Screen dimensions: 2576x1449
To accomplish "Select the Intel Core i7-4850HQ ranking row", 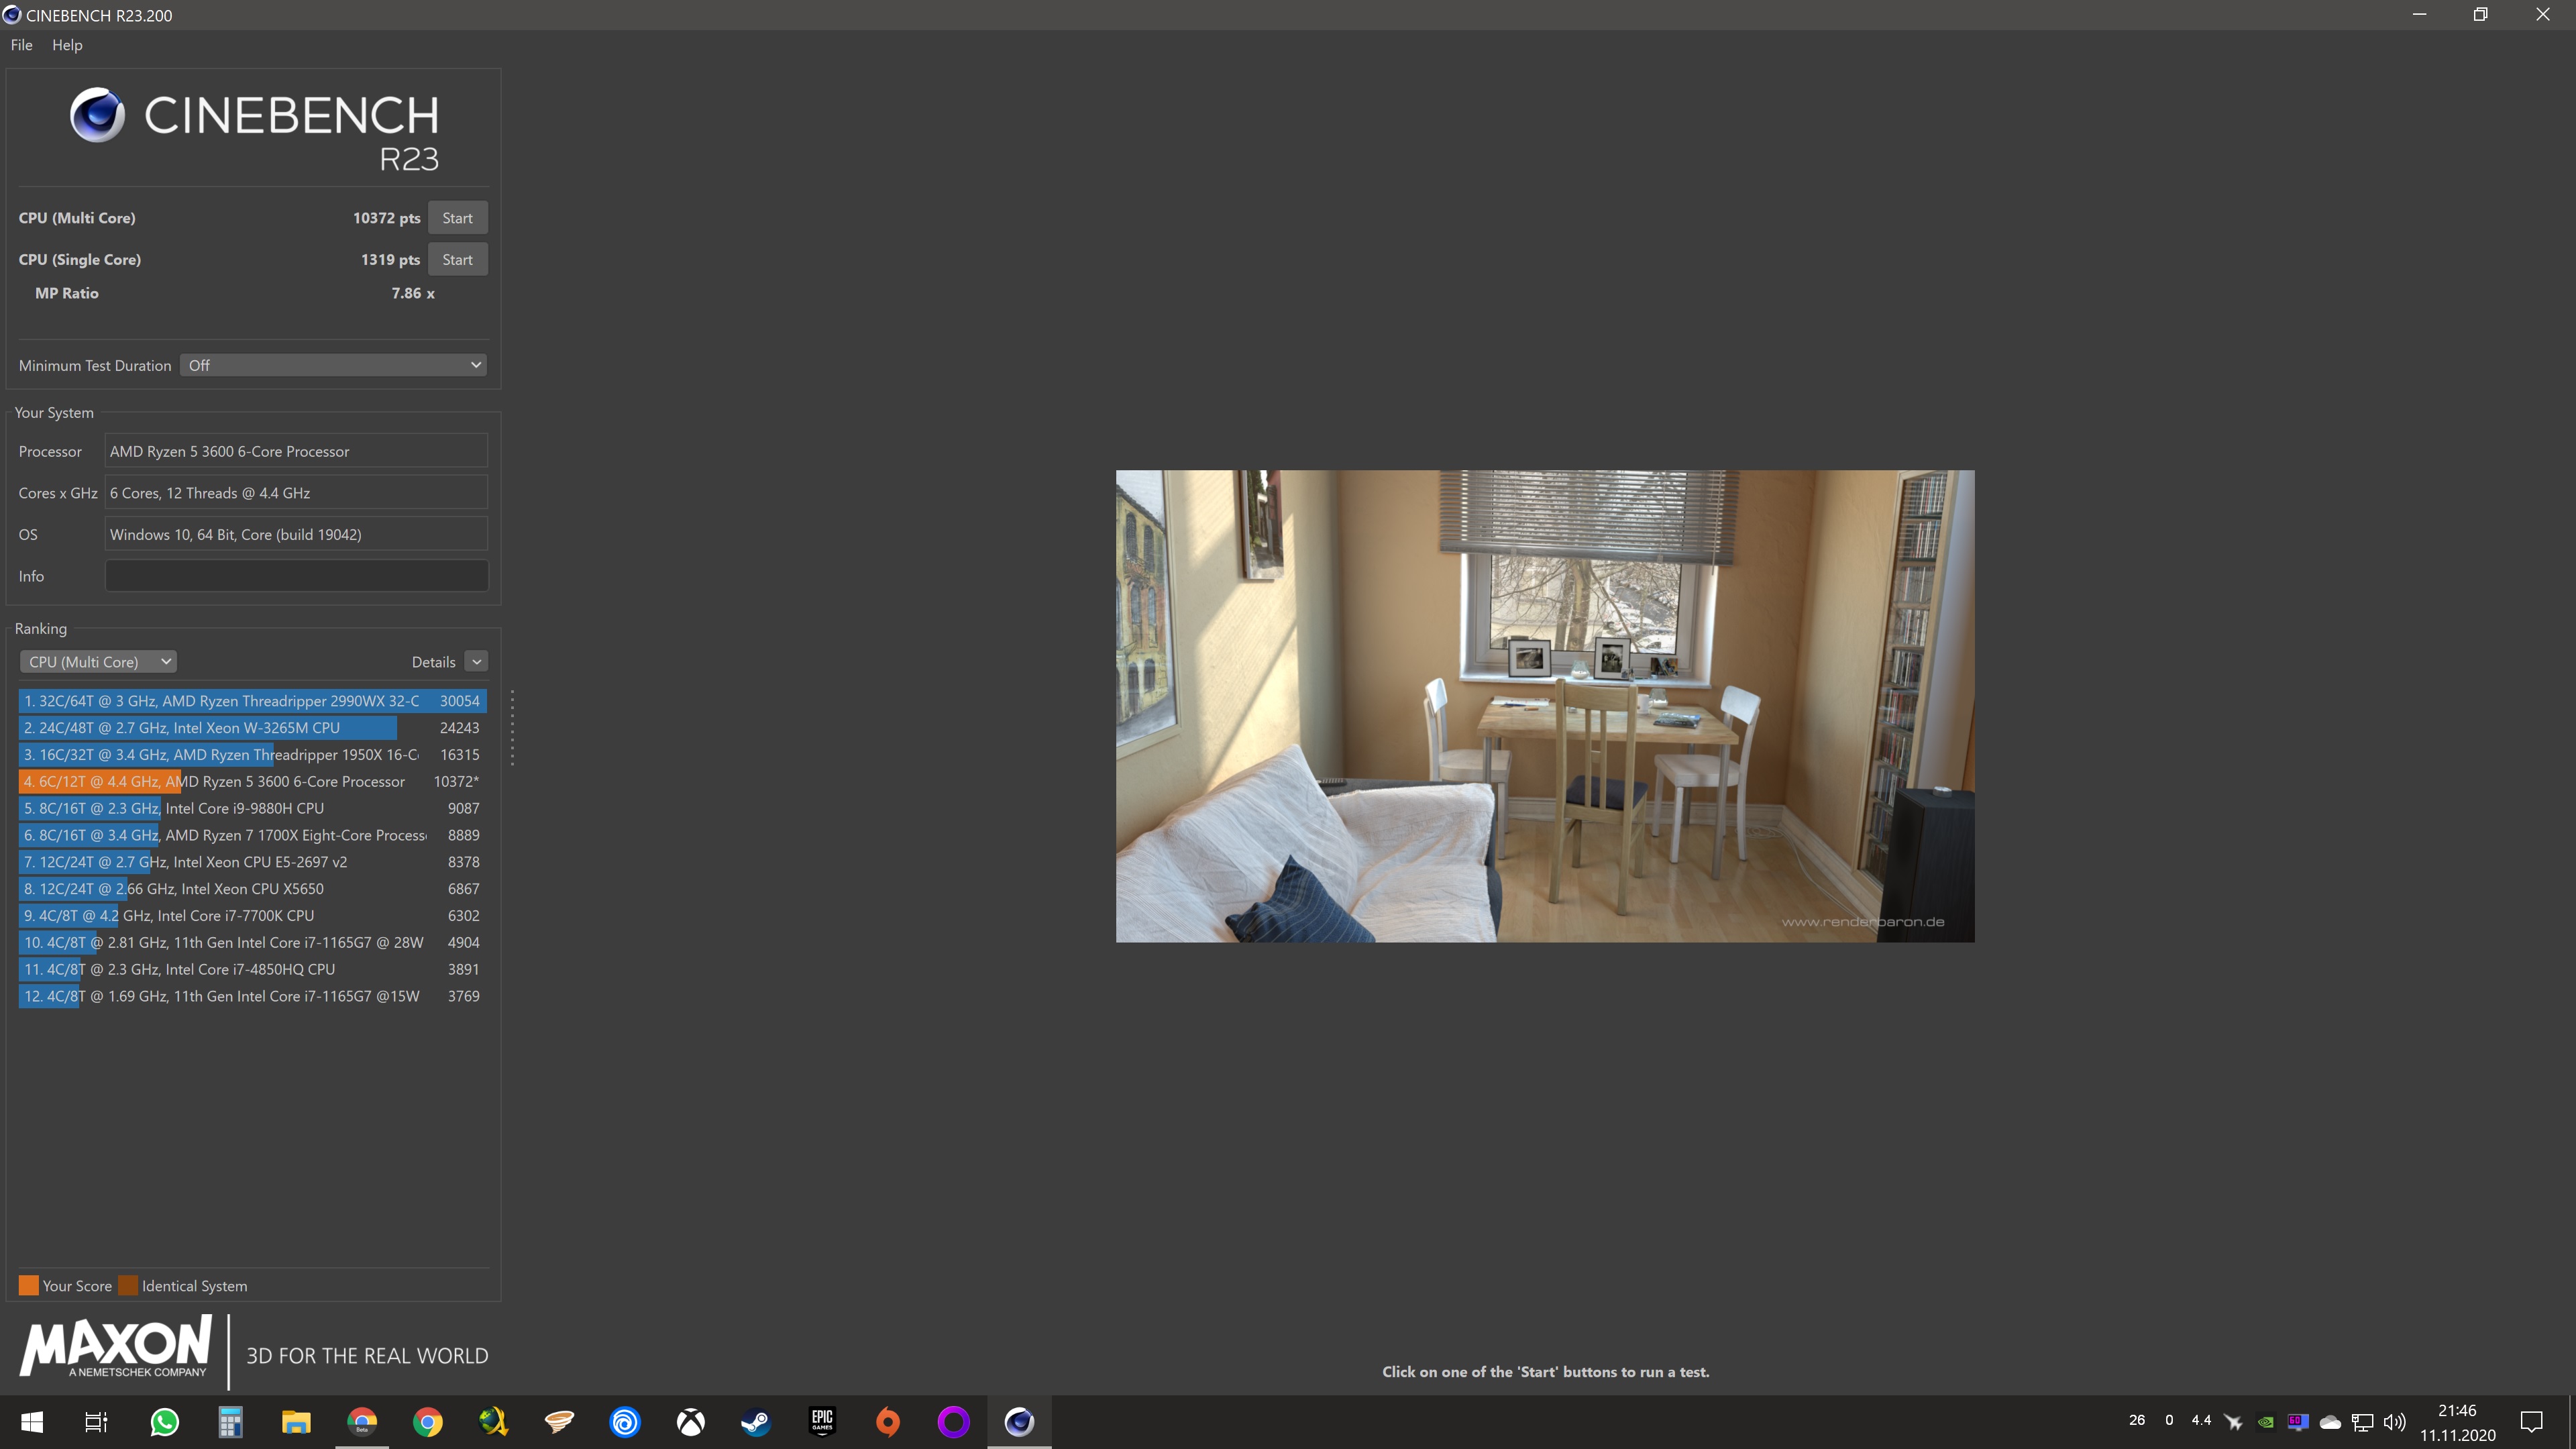I will tap(252, 969).
